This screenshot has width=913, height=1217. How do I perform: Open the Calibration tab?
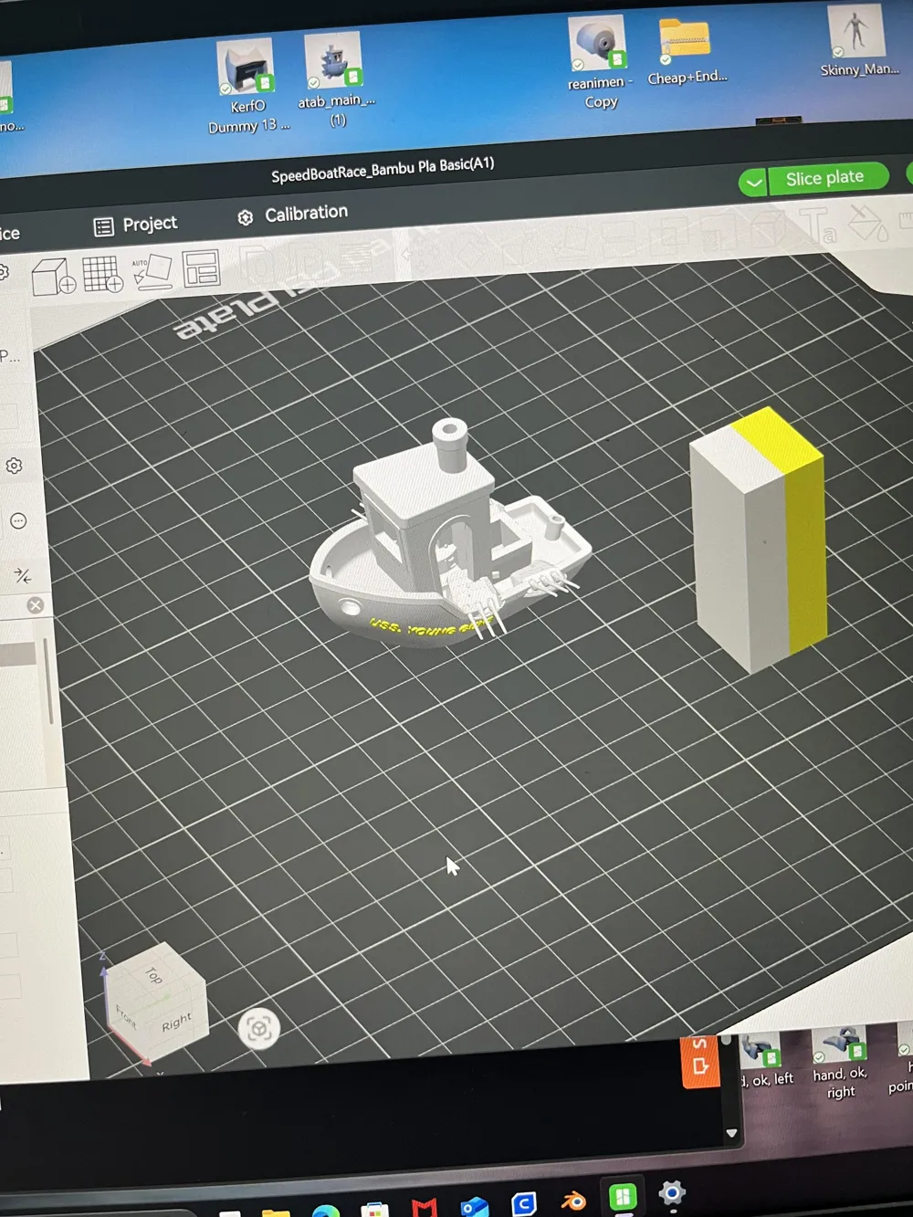[293, 215]
